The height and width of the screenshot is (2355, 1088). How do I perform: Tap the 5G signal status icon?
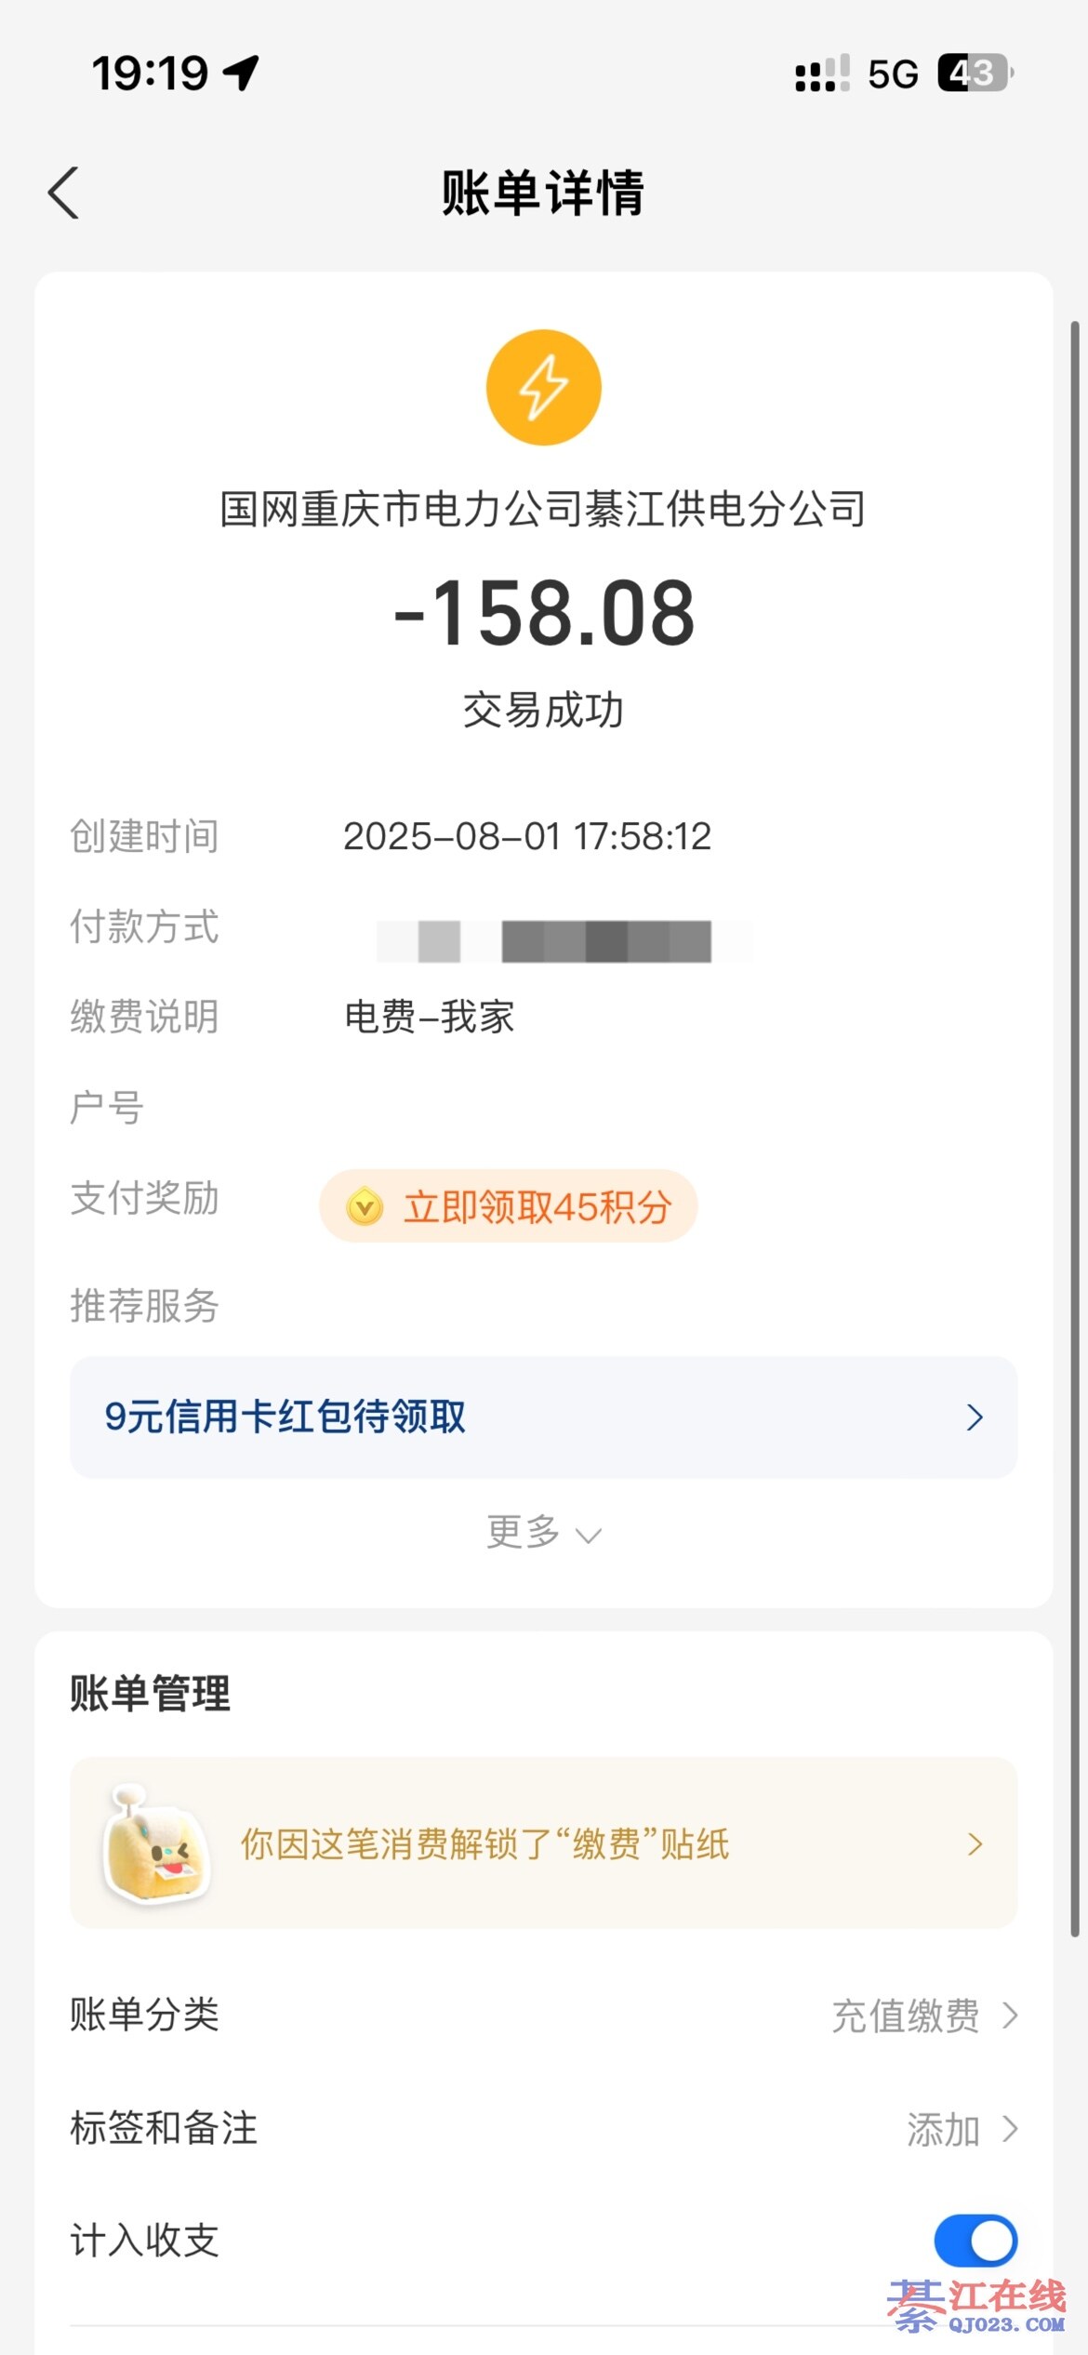893,74
